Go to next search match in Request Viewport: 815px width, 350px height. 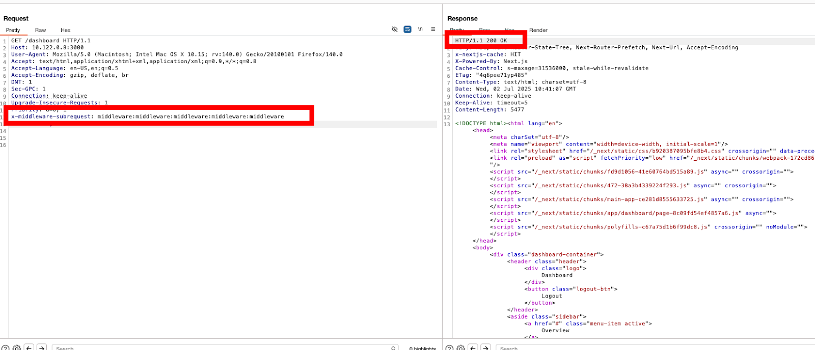tap(42, 348)
